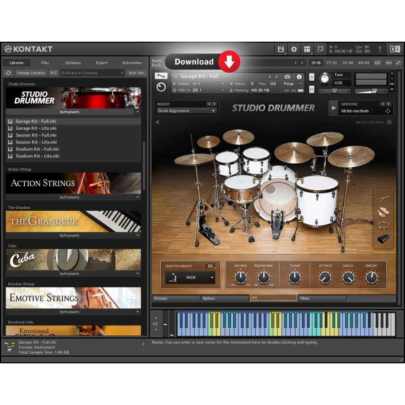This screenshot has width=405, height=405.
Task: Toggle Instr Nav pane button
Action: coord(136,73)
